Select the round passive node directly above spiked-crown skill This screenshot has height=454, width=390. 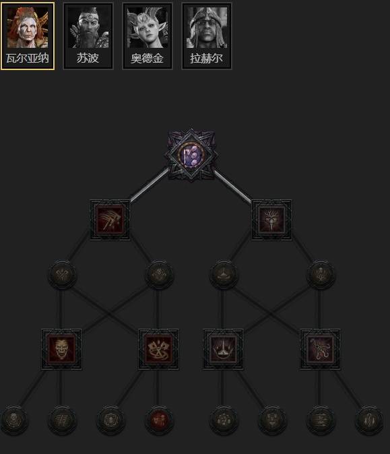pyautogui.click(x=223, y=274)
